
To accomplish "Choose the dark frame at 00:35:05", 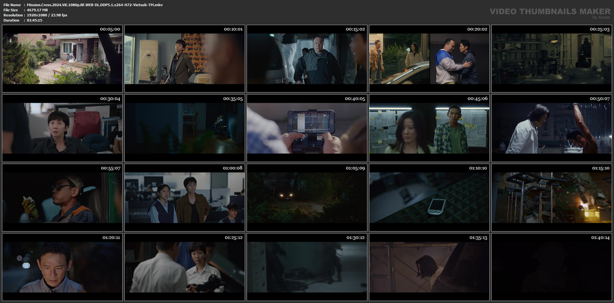I will (x=185, y=128).
